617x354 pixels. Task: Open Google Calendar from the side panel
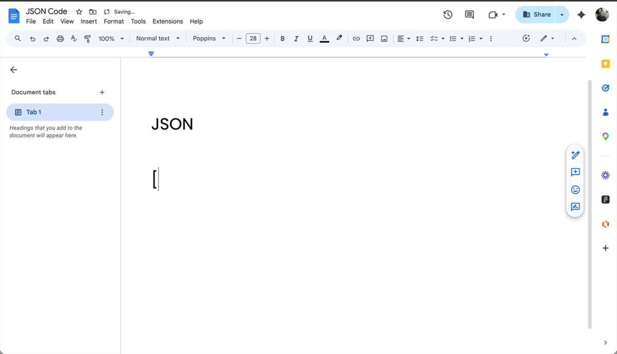point(605,39)
